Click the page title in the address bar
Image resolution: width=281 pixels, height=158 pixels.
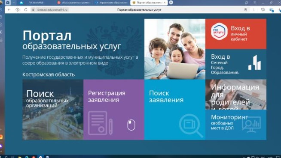click(139, 10)
